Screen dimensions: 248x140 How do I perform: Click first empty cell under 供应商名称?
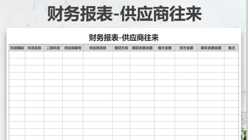coord(98,55)
